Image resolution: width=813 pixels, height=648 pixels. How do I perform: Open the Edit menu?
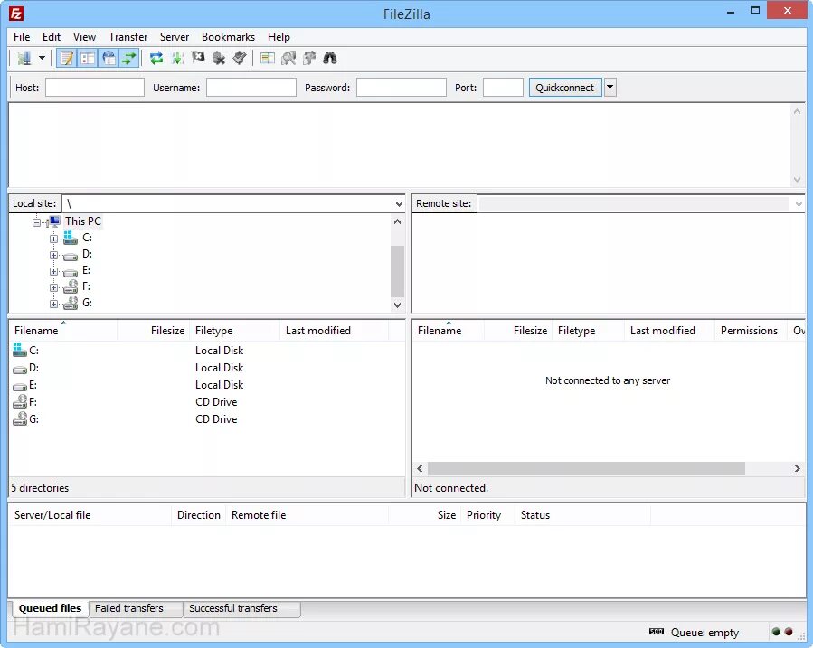tap(52, 37)
